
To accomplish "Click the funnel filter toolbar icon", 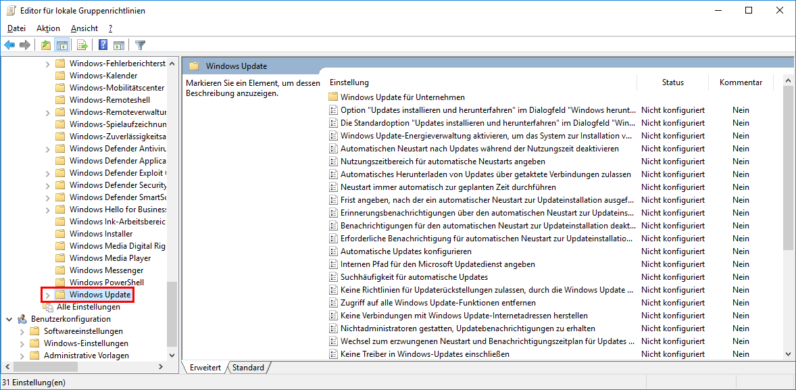I will pyautogui.click(x=140, y=45).
